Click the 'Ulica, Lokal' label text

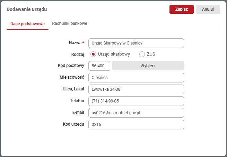click(72, 89)
